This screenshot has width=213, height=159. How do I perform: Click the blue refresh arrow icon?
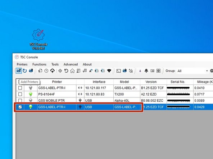click(25, 71)
